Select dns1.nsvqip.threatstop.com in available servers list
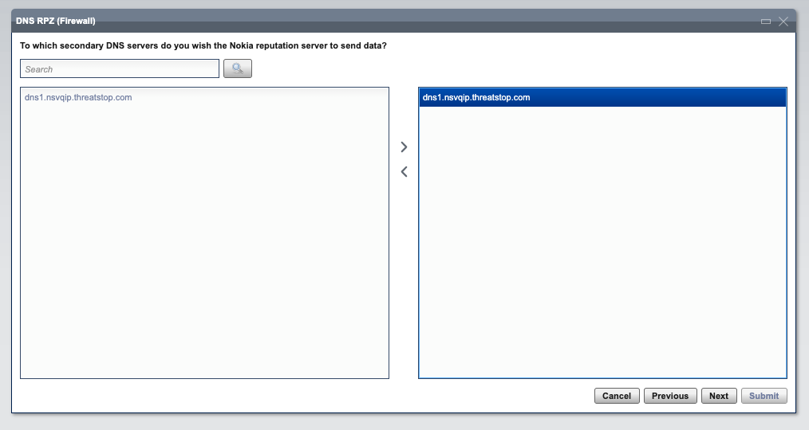809x430 pixels. coord(78,97)
